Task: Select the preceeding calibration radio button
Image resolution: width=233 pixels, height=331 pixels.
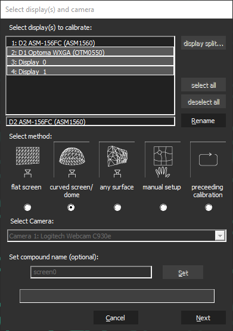Action: 209,207
